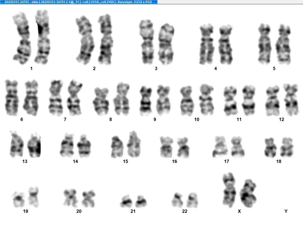The height and width of the screenshot is (231, 303).
Task: Click the right chromosome of pair 2
Action: tap(105, 39)
